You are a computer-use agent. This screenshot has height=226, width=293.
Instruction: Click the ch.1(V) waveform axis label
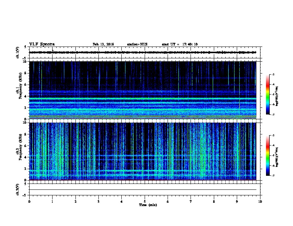(18, 52)
